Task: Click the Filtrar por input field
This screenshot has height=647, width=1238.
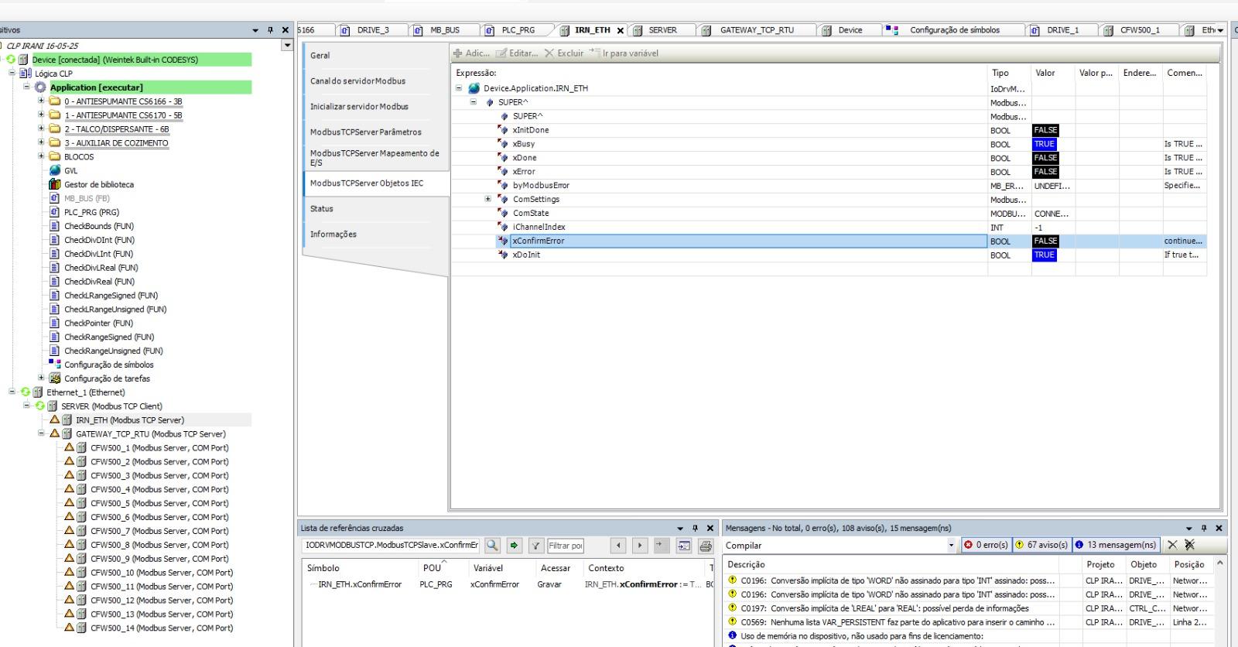Action: pyautogui.click(x=566, y=546)
